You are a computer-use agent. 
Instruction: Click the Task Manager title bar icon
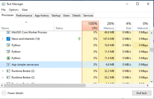point(3,4)
